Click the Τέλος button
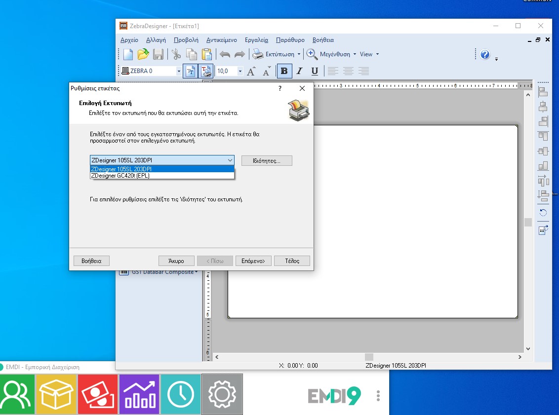The width and height of the screenshot is (559, 415). [292, 261]
